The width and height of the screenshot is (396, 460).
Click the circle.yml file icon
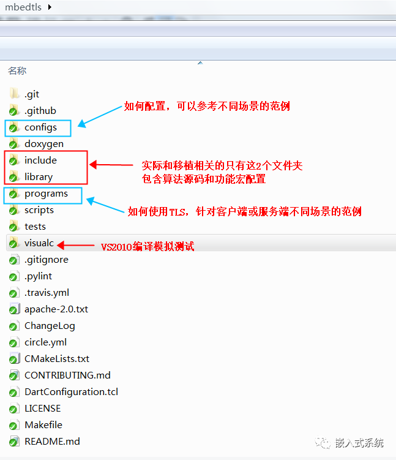[14, 342]
